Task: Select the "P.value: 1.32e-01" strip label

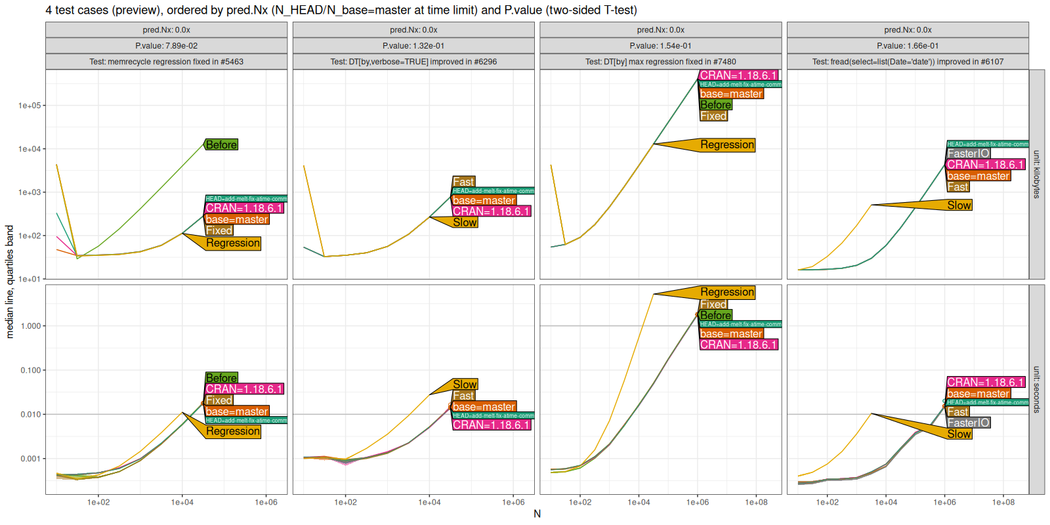Action: pos(413,46)
